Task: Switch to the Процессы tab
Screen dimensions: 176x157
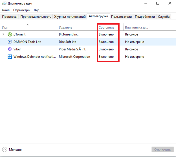Action: (x=10, y=17)
